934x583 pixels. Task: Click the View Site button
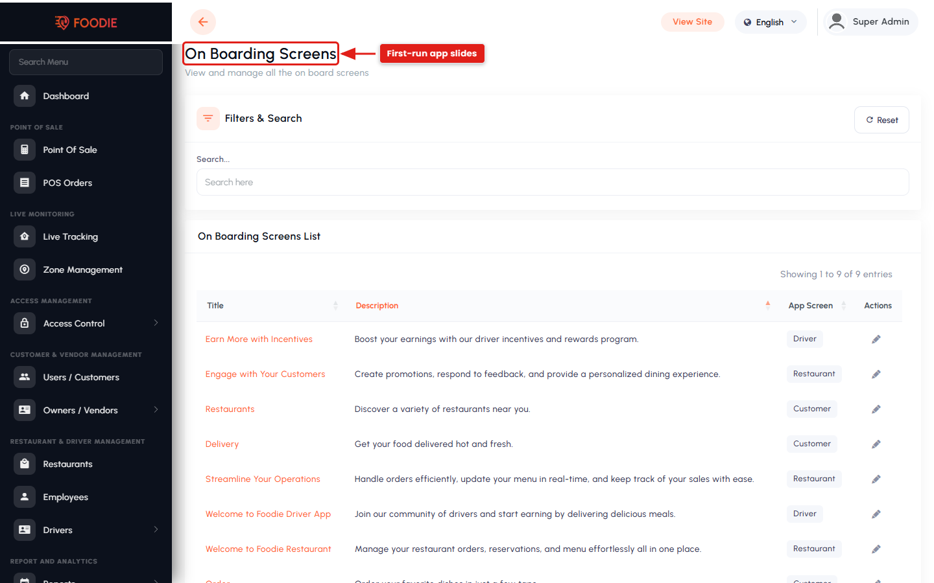tap(692, 22)
